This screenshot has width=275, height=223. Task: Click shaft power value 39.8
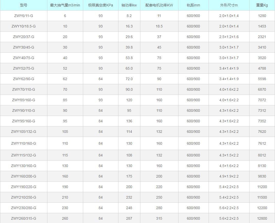pos(129,47)
